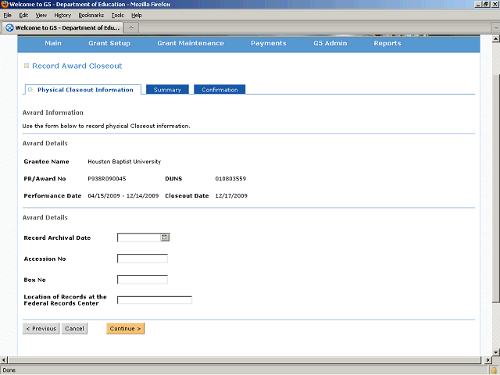Click the Record Archival Date field

(139, 237)
